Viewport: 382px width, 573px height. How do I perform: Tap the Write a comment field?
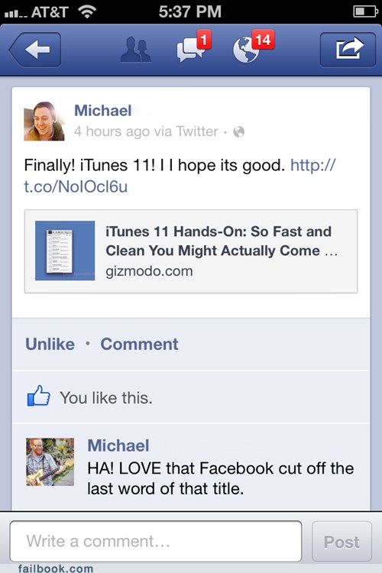pyautogui.click(x=156, y=541)
